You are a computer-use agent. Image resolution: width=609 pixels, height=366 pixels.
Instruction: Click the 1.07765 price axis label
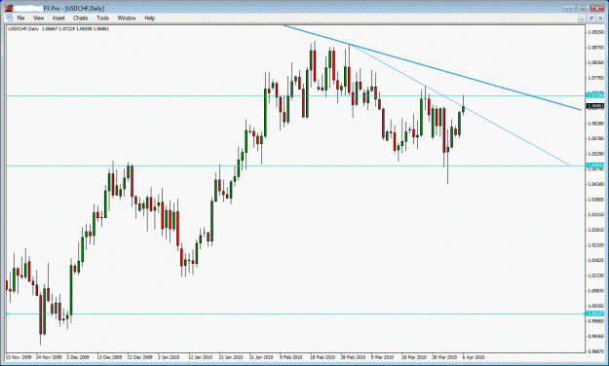(x=595, y=78)
